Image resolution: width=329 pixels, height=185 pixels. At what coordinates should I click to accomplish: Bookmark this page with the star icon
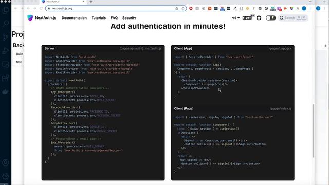(183, 8)
